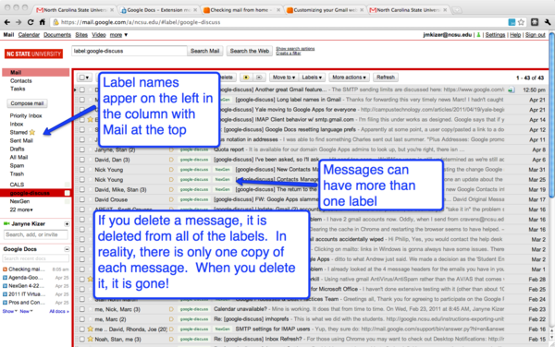Open the browser home page icon
The width and height of the screenshot is (555, 347).
(43, 22)
